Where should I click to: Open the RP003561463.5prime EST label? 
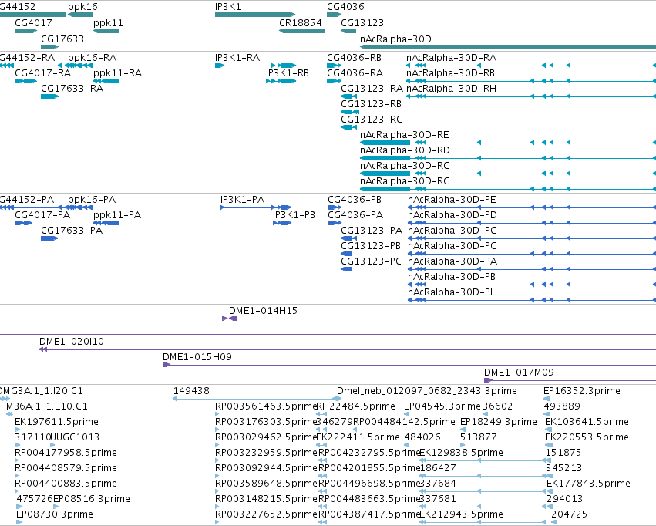[266, 406]
